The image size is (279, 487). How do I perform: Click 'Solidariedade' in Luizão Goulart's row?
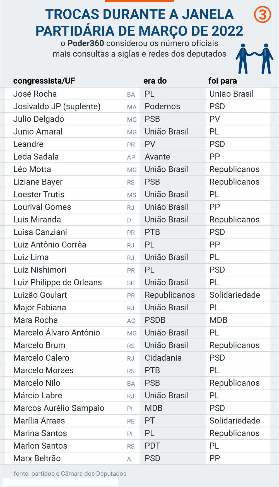(x=235, y=295)
